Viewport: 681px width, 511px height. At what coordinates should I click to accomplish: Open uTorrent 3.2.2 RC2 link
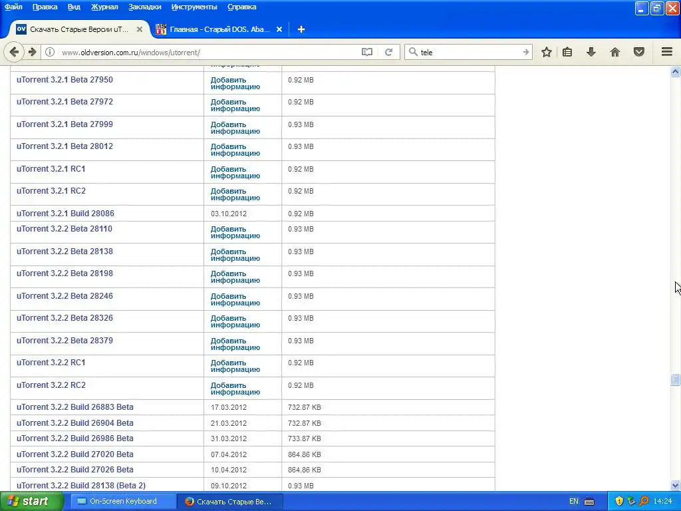pyautogui.click(x=51, y=385)
